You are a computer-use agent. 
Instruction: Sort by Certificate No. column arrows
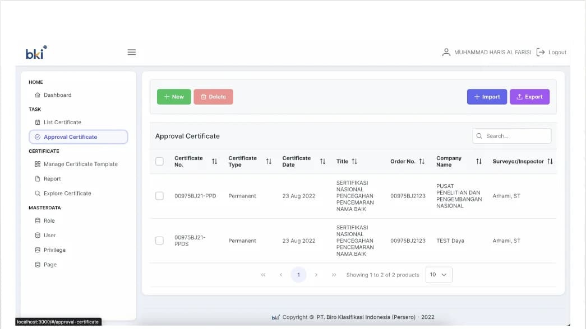tap(215, 162)
